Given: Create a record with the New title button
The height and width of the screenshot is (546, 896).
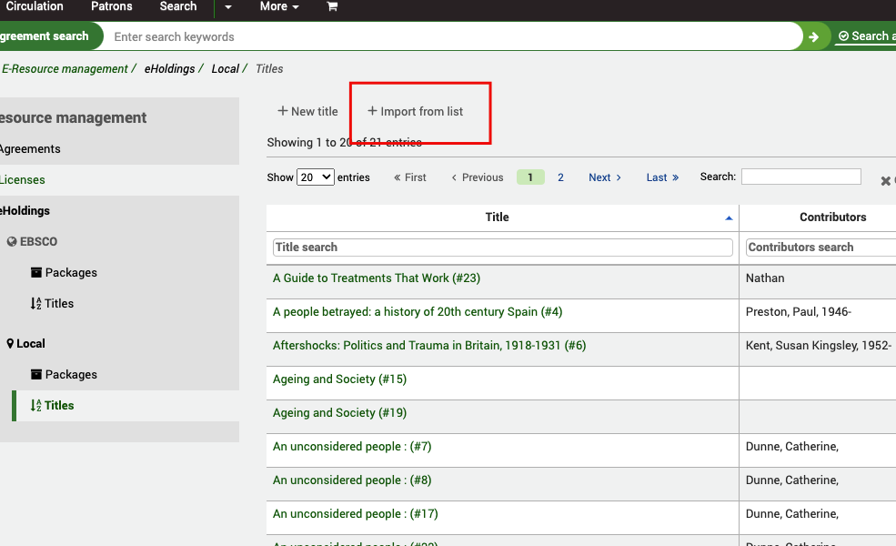Looking at the screenshot, I should (x=307, y=110).
